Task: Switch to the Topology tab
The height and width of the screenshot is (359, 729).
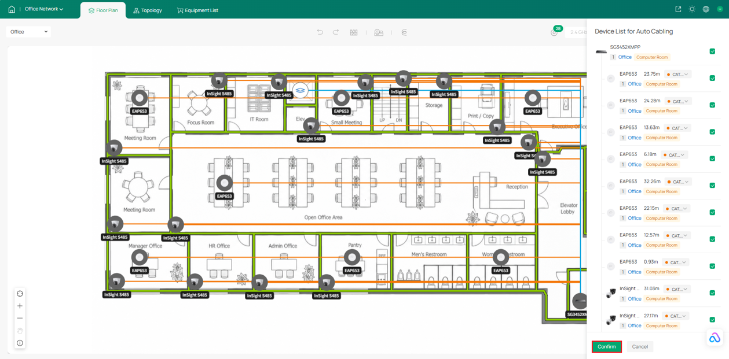Action: point(148,10)
